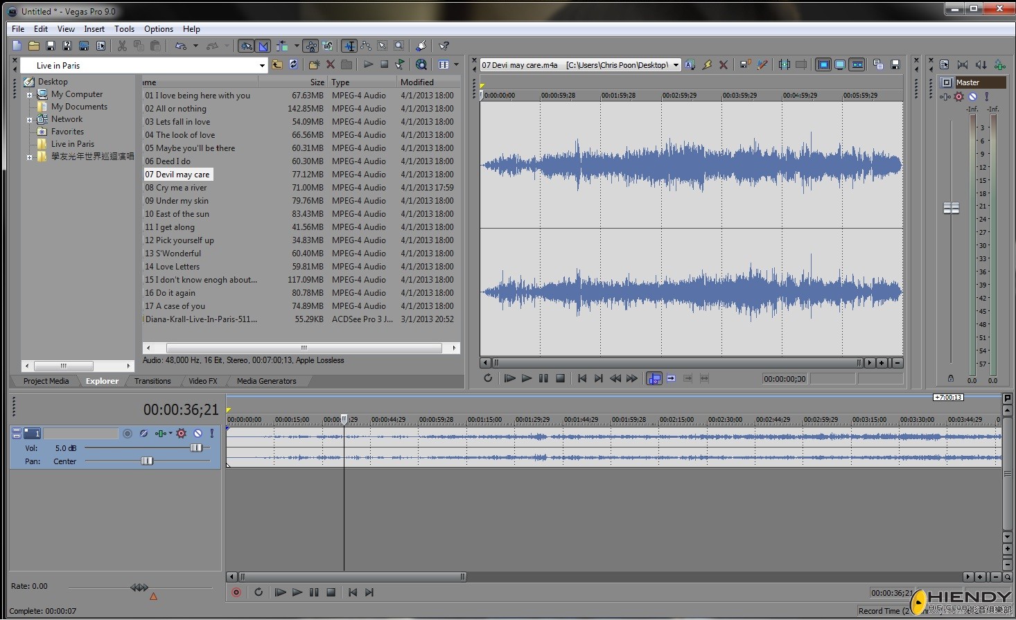Start preview of the selected Explorer file
The height and width of the screenshot is (620, 1016).
368,64
